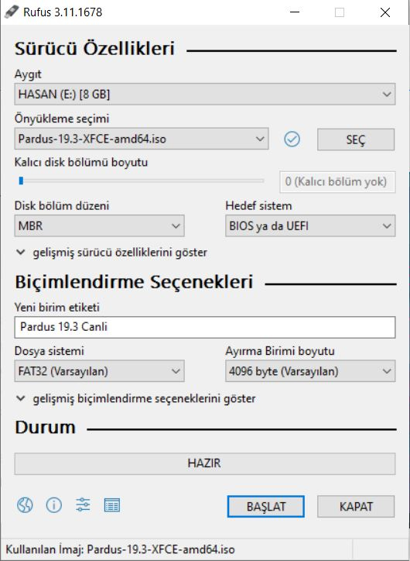Click the Biçimlendirme Seçenekleri heading
The image size is (410, 561).
134,282
